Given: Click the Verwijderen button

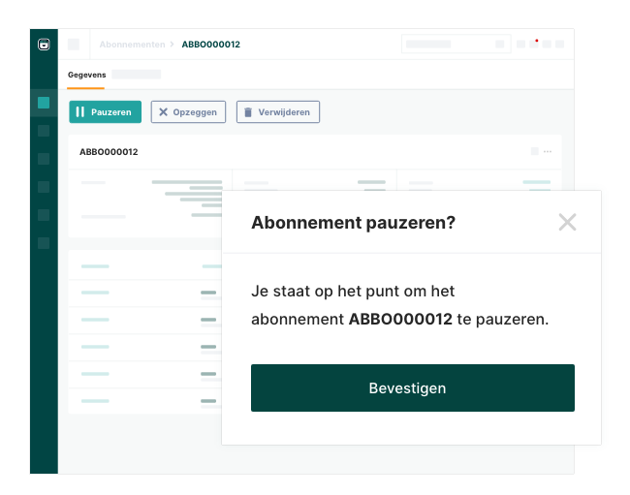Looking at the screenshot, I should pyautogui.click(x=277, y=112).
